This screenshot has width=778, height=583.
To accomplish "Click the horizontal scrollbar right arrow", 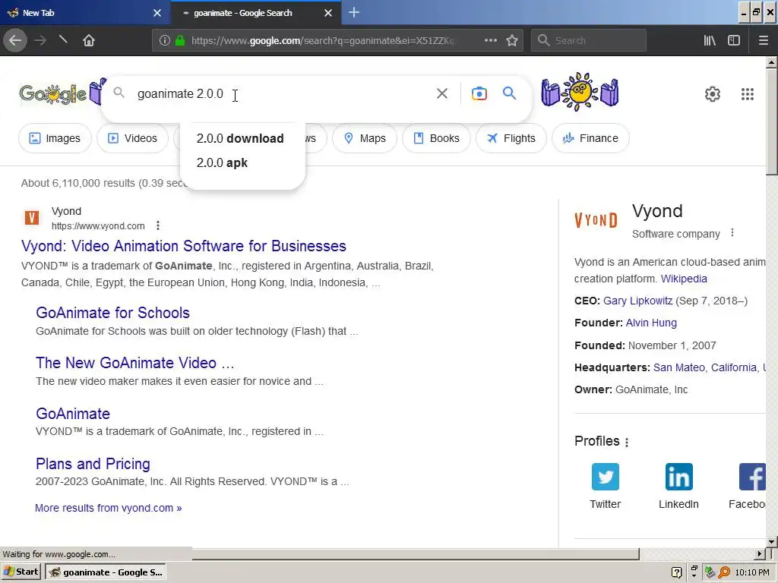I will (x=760, y=553).
